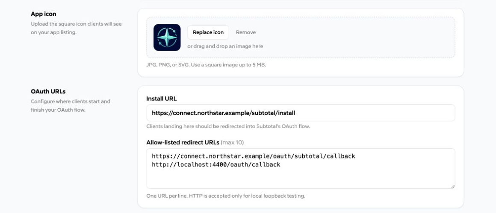Viewport: 496px width, 213px height.
Task: Click the connect.northstar.example oauth callback URL line
Action: coord(254,156)
